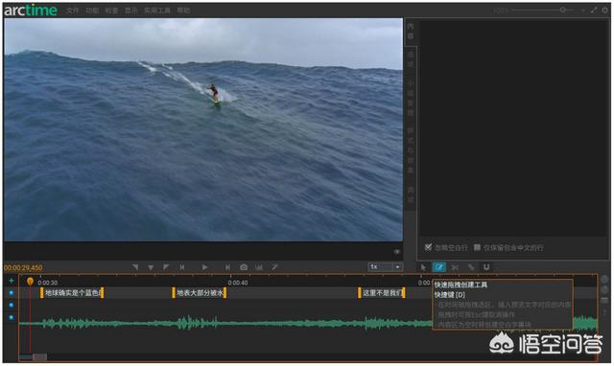Open the 显示 menu
The image size is (614, 366).
pos(131,11)
